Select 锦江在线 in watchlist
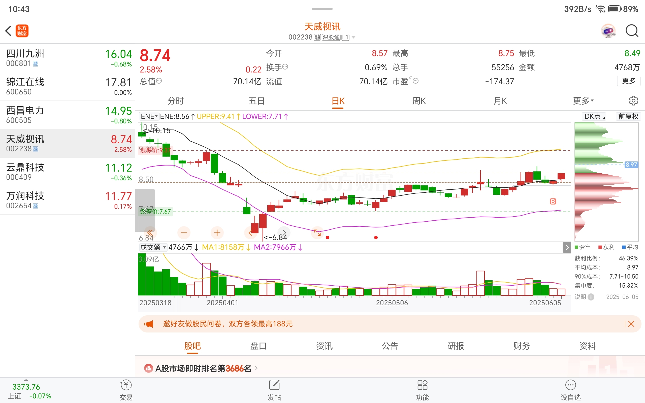The height and width of the screenshot is (403, 645). point(68,86)
